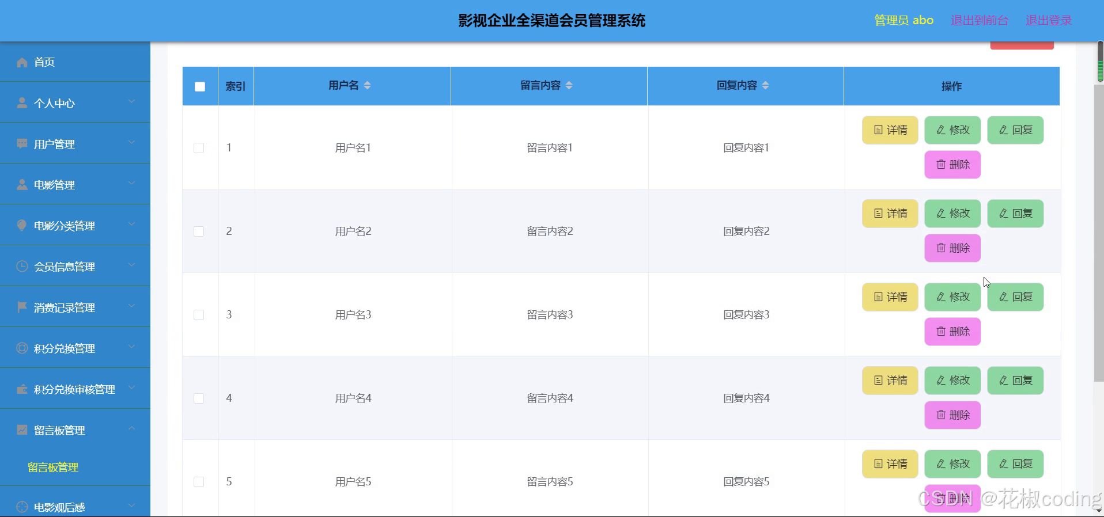1104x517 pixels.
Task: Click 修改 for row 用户名4
Action: point(952,381)
